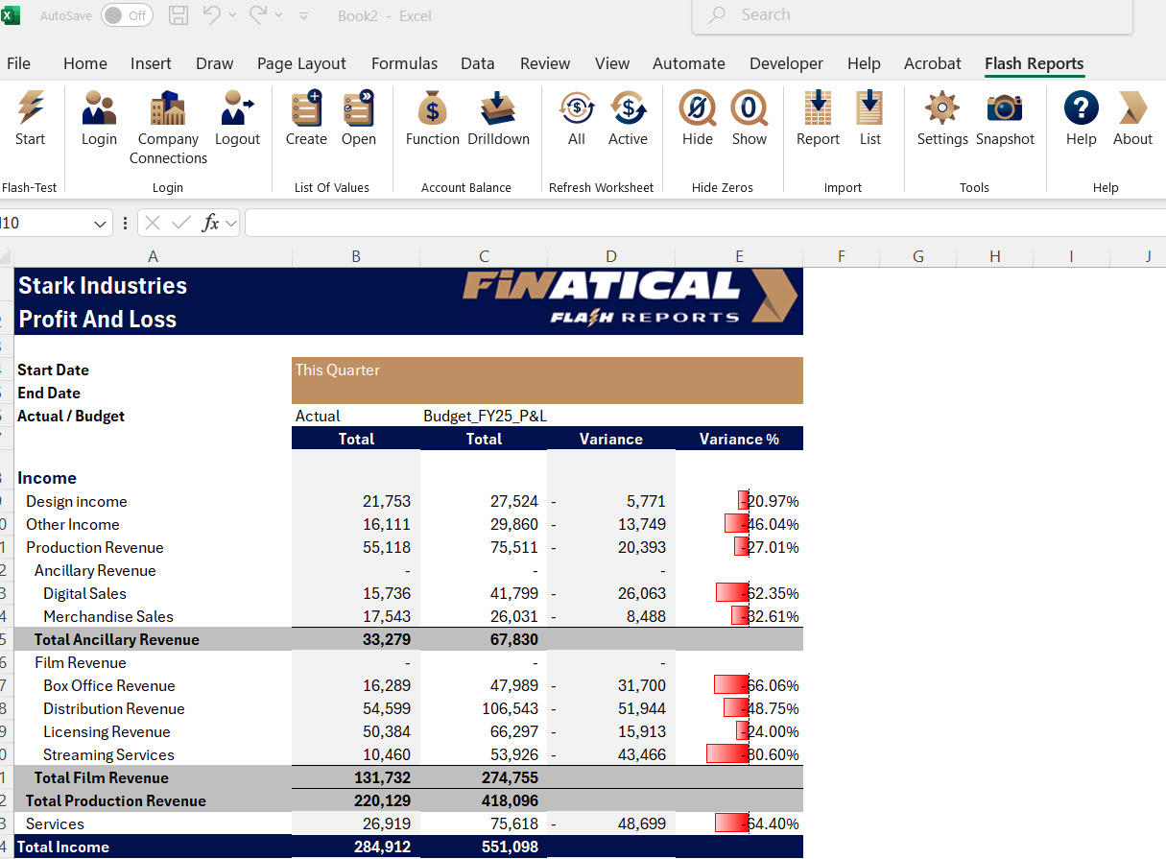
Task: Click Create list of values
Action: [306, 107]
